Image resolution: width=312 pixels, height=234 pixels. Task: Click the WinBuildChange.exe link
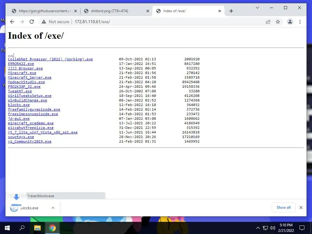[x=27, y=100]
